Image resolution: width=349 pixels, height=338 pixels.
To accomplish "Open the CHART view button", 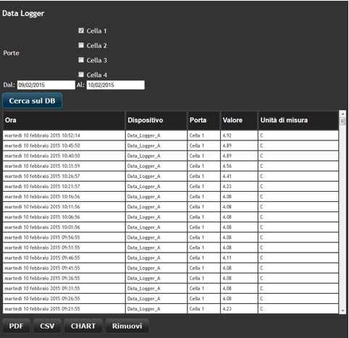I will point(83,326).
